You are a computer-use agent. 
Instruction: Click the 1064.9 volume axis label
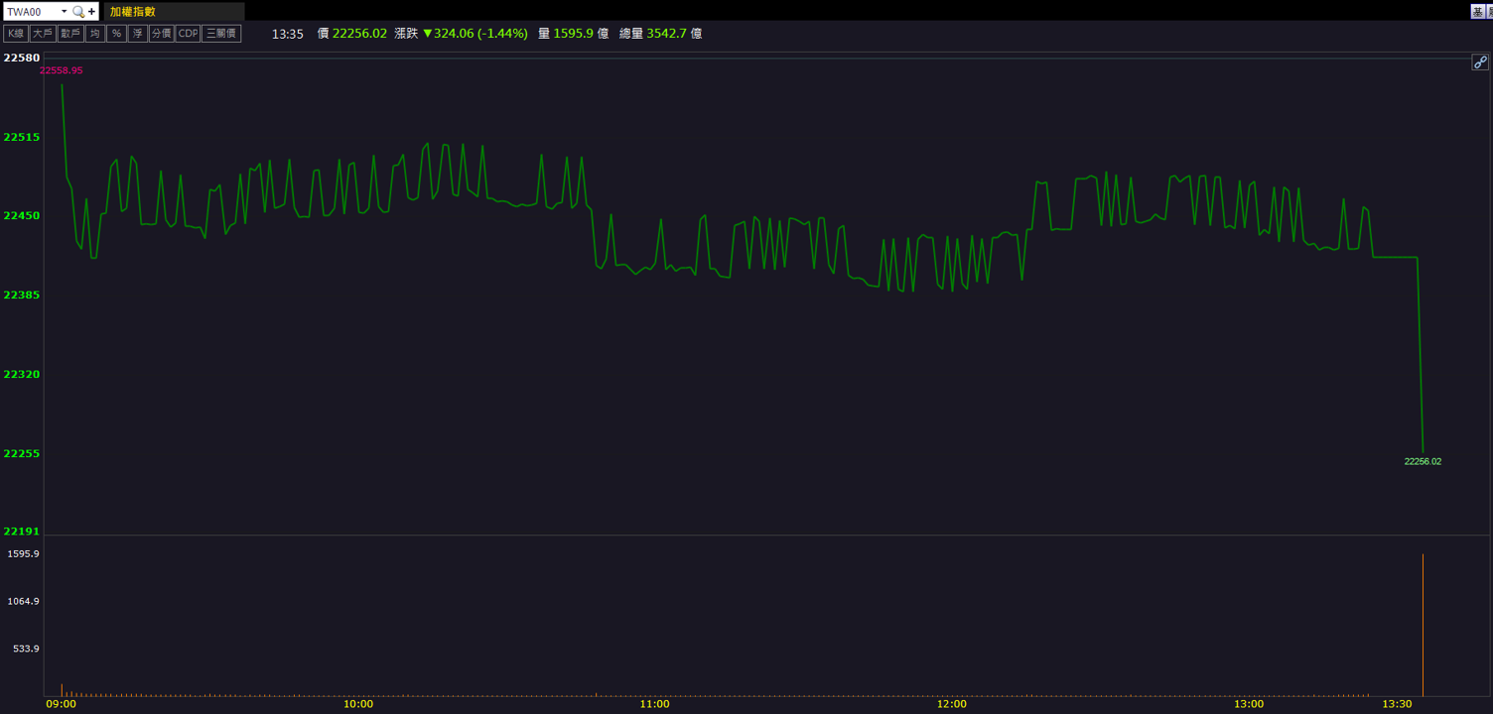(23, 601)
